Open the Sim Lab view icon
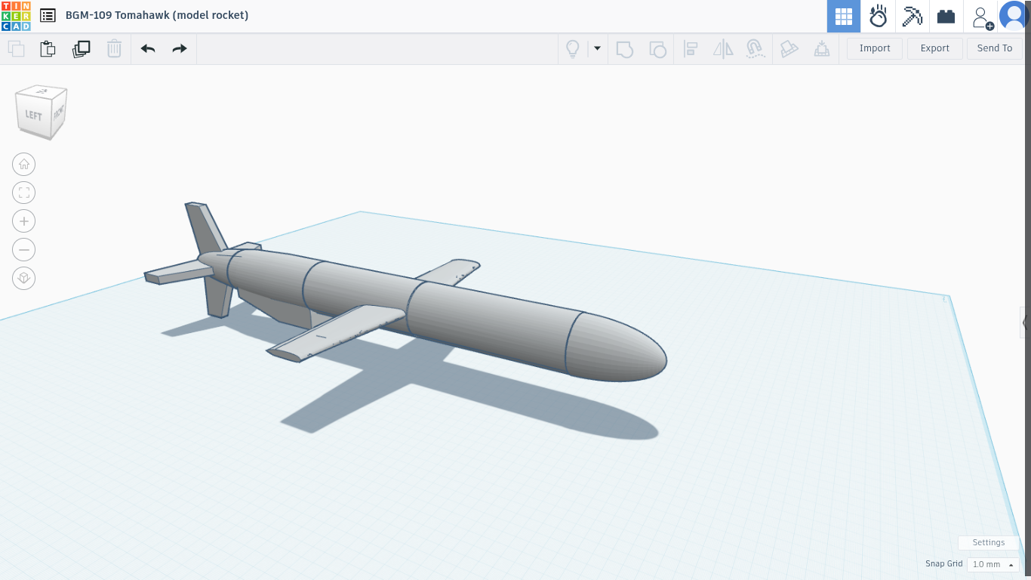1031x580 pixels. (x=878, y=16)
